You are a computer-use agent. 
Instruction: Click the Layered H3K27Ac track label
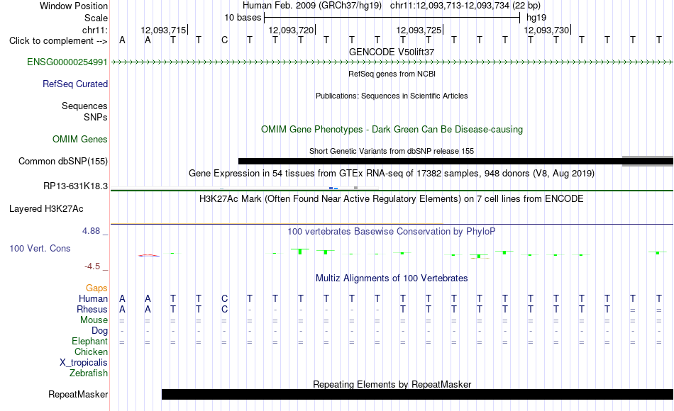(46, 209)
